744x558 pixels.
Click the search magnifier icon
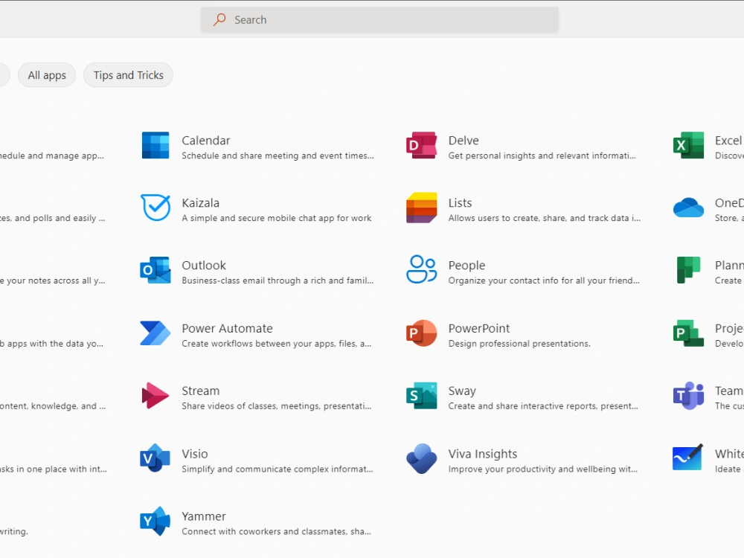[219, 19]
